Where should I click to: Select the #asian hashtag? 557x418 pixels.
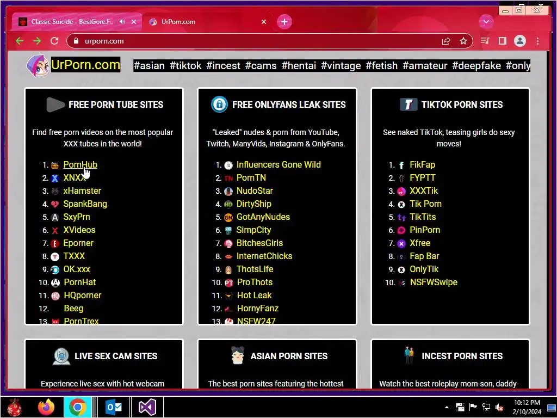tap(149, 66)
